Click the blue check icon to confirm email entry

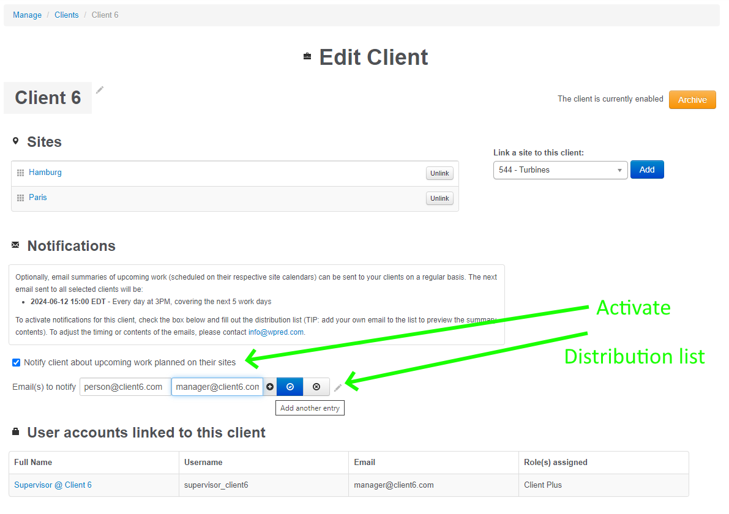[x=290, y=387]
